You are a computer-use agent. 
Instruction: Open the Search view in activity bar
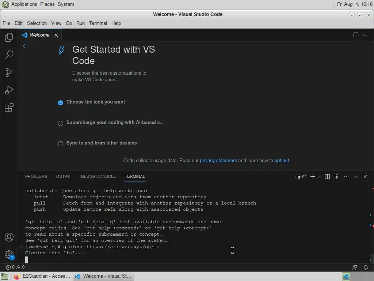[x=9, y=55]
